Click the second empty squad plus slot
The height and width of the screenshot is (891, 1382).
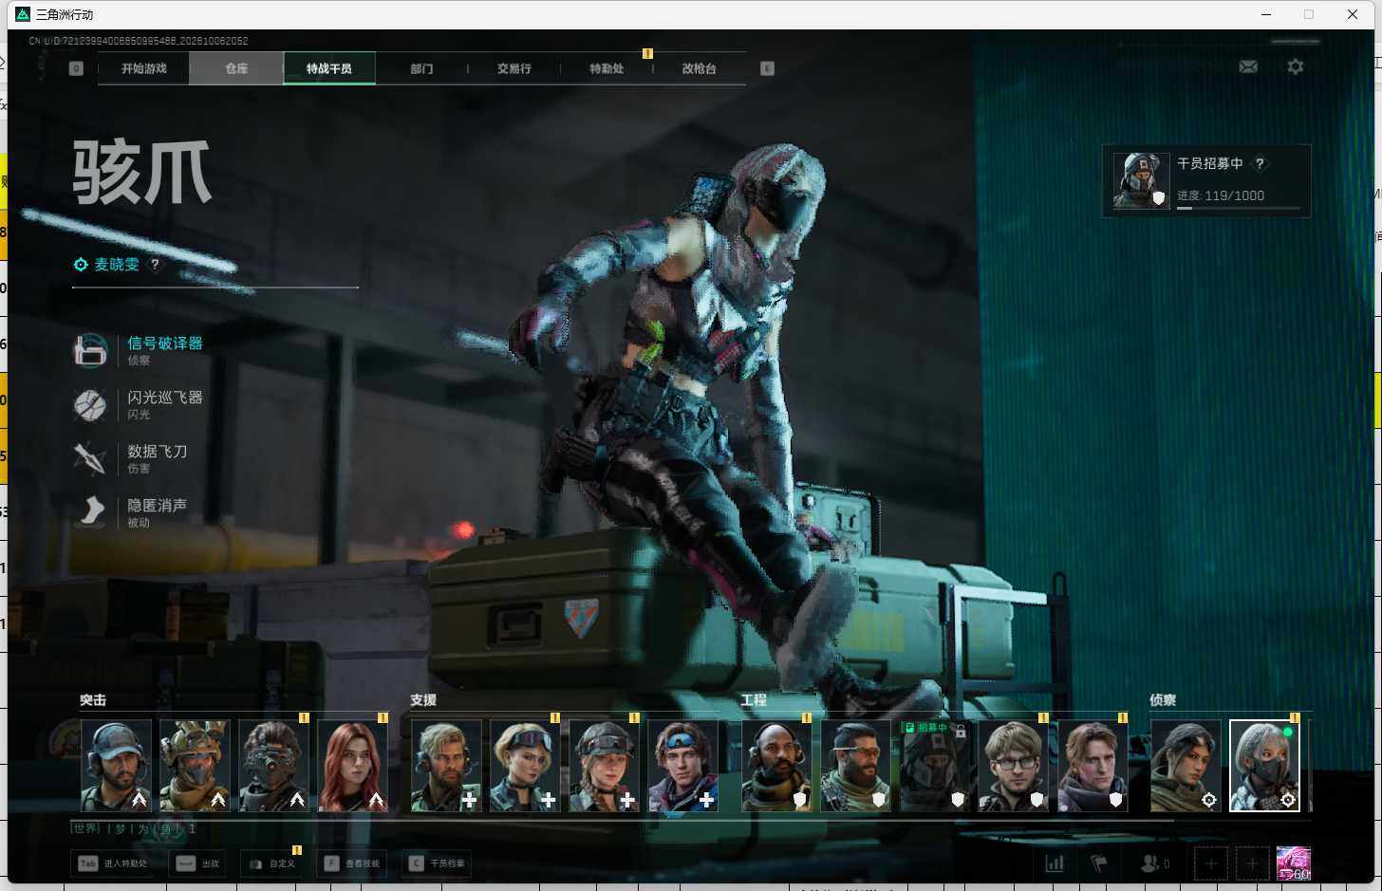[x=1252, y=863]
